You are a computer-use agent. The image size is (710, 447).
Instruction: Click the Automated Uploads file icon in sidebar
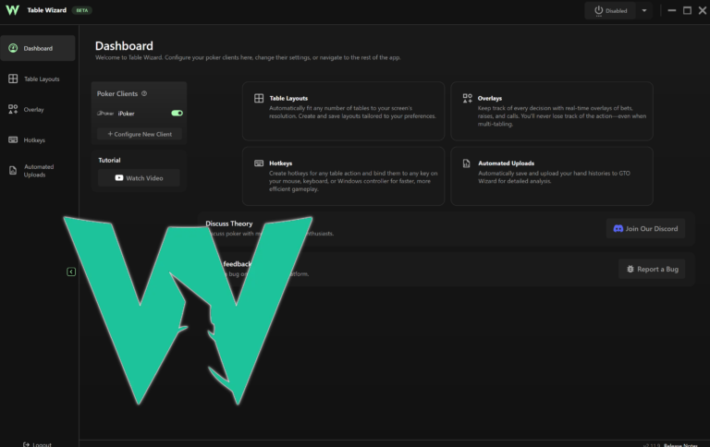(x=13, y=171)
